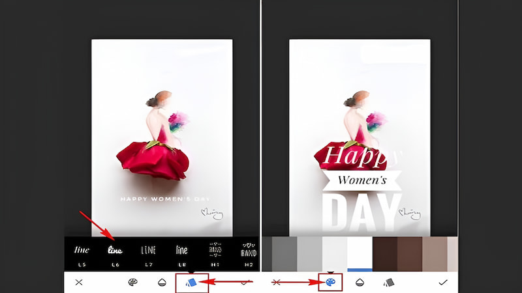Pick the darkest brown color swatch

(385, 254)
